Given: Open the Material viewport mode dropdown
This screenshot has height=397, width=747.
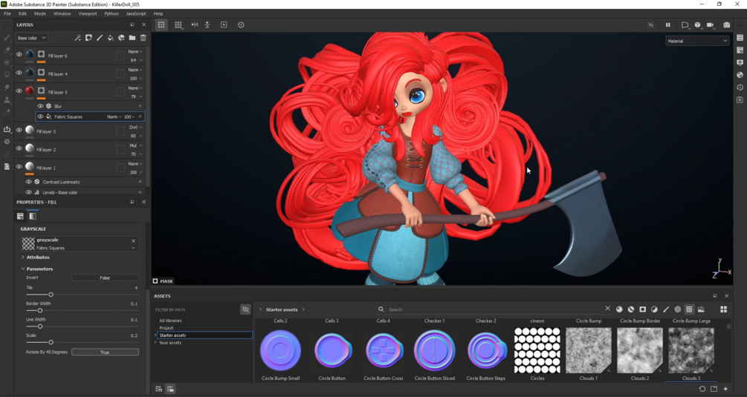Looking at the screenshot, I should [697, 41].
